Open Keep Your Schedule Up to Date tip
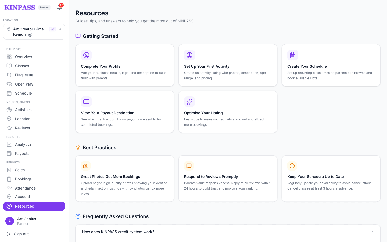This screenshot has width=387, height=242. pyautogui.click(x=331, y=179)
